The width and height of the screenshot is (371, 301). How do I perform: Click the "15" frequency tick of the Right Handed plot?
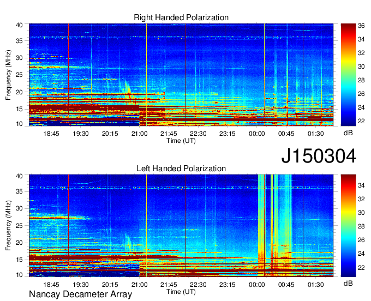click(x=19, y=109)
